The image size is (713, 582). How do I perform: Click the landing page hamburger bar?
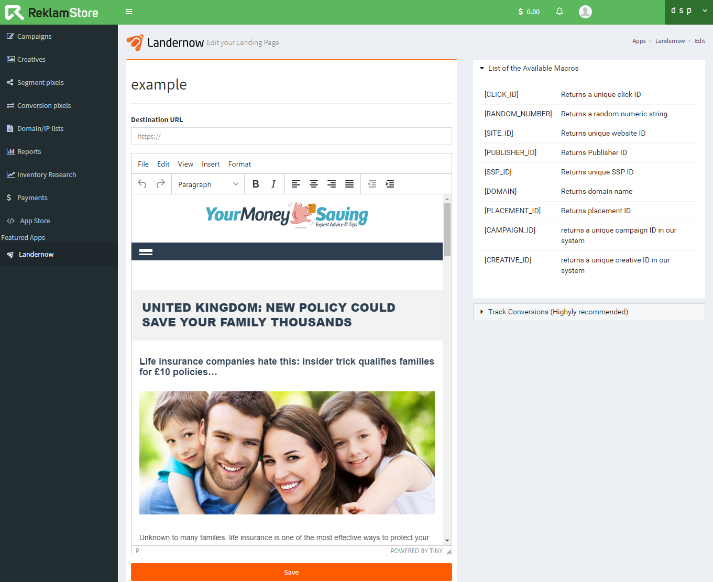(146, 252)
